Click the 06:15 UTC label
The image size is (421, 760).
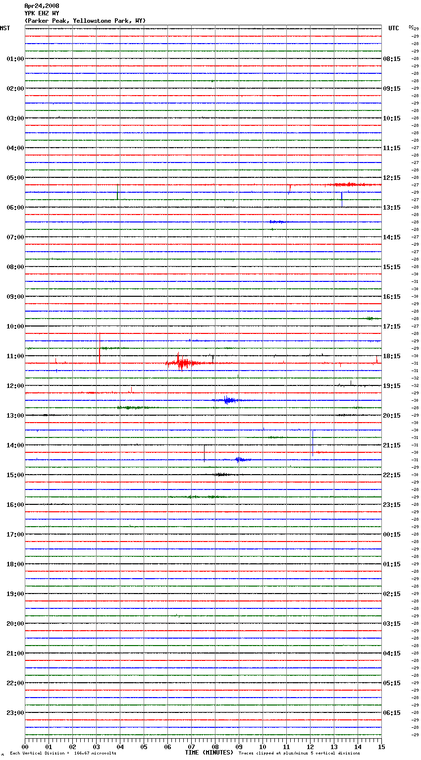click(392, 713)
